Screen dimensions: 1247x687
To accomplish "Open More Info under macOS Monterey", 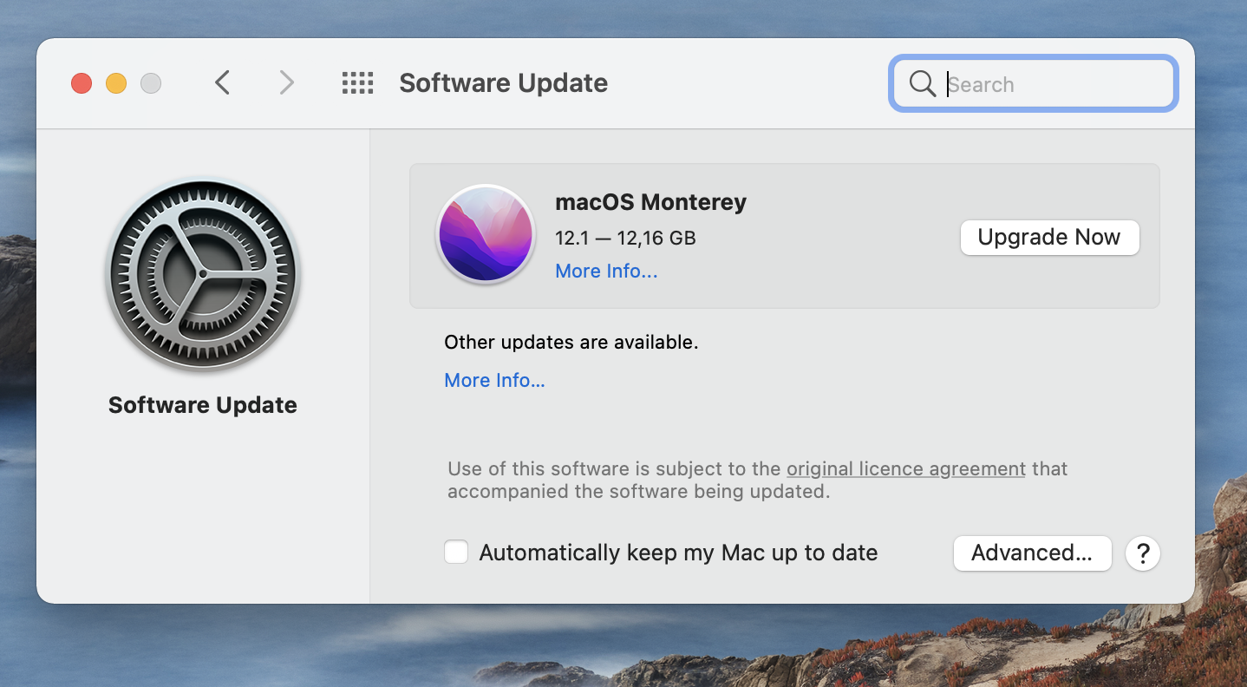I will coord(606,271).
